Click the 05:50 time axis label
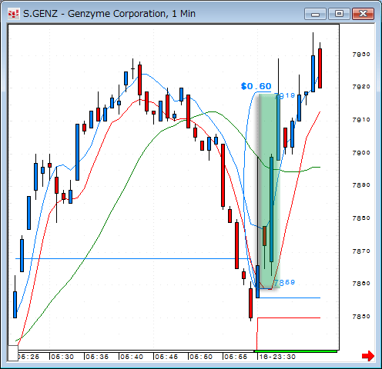382x369 pixels. coord(201,357)
